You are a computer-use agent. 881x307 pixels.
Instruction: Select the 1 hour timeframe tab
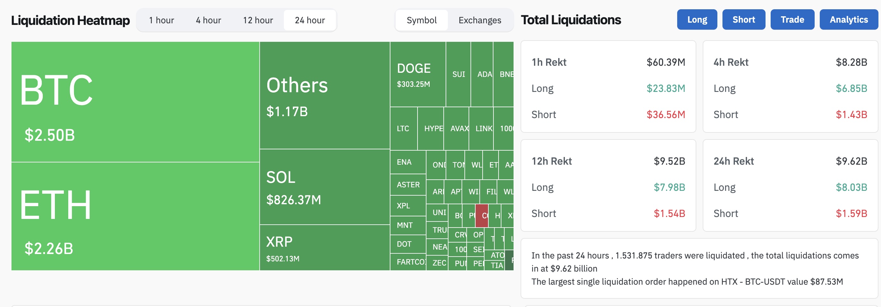(161, 20)
